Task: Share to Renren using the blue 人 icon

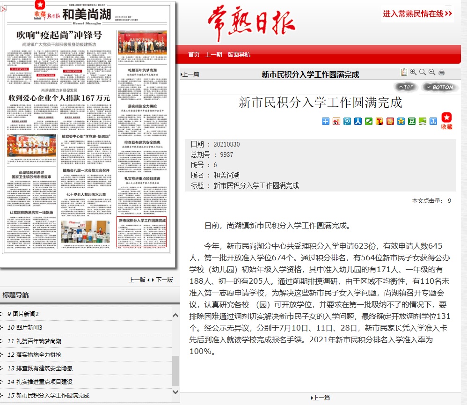Action: 358,121
